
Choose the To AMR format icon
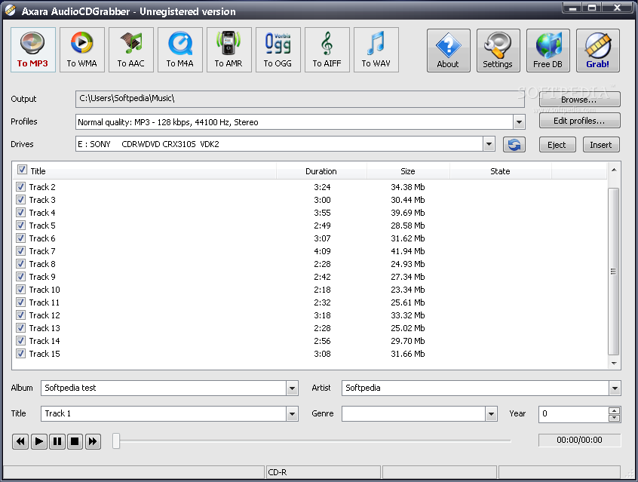click(x=229, y=50)
